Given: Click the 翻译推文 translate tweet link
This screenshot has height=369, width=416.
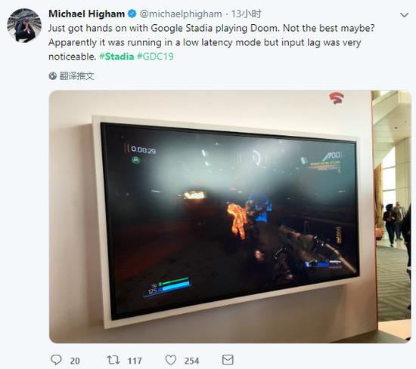Looking at the screenshot, I should point(76,76).
